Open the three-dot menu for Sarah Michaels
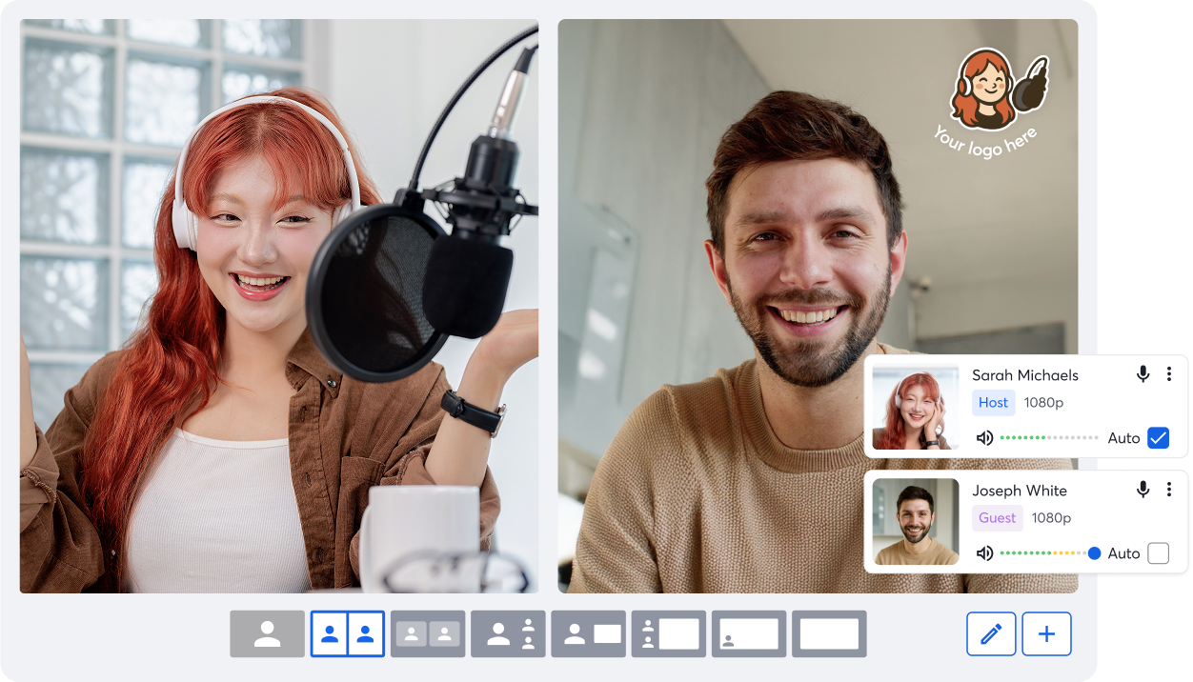Image resolution: width=1193 pixels, height=682 pixels. [x=1169, y=374]
